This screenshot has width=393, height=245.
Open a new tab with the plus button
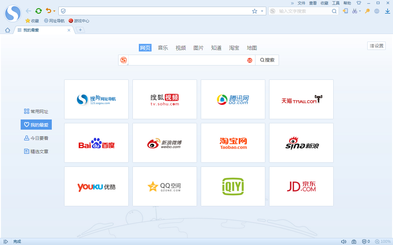[x=80, y=30]
